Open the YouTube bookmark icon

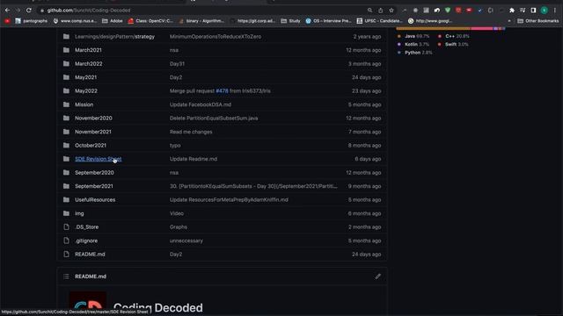point(7,21)
